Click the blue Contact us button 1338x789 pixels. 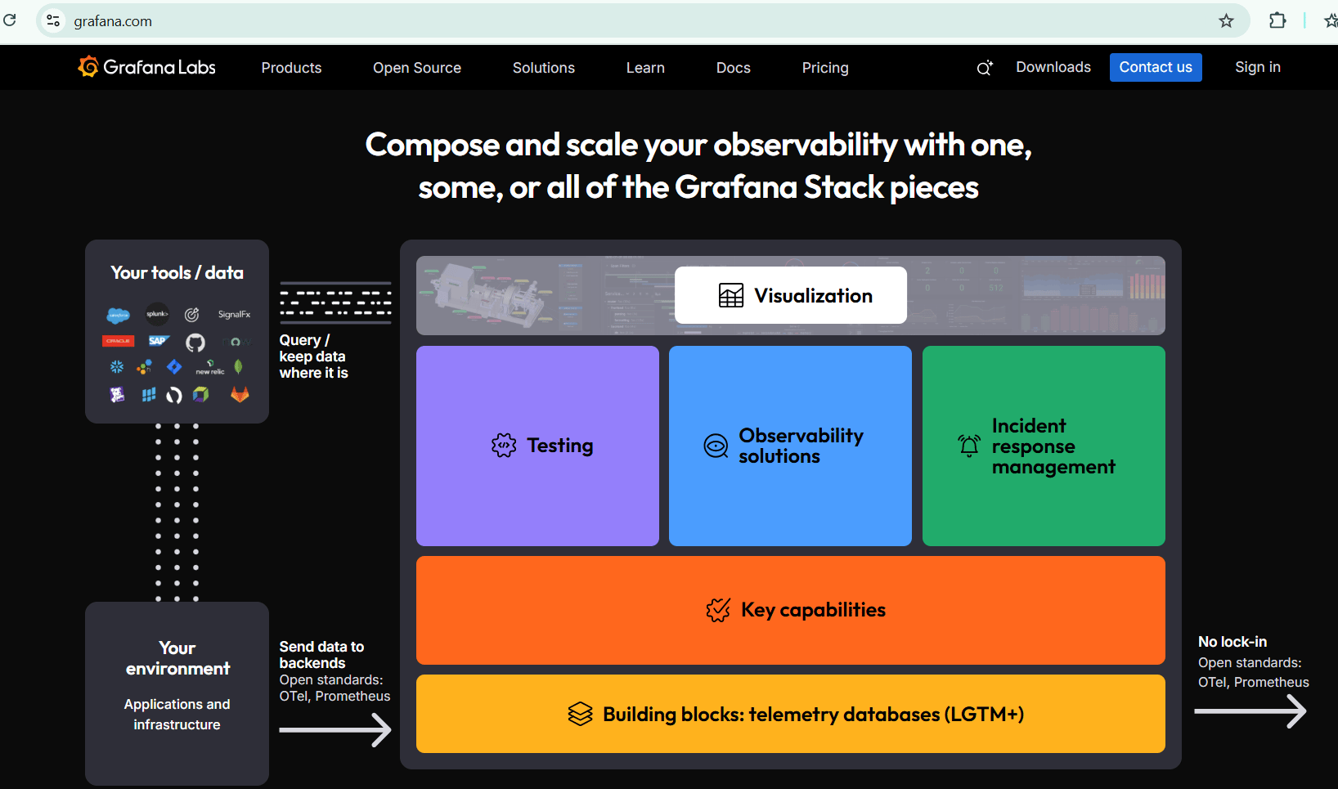(x=1156, y=67)
